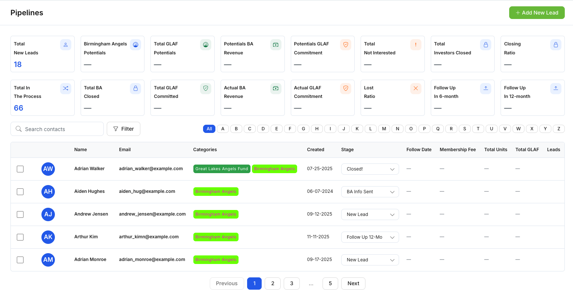Click the red X icon on Lost Ratio card
The width and height of the screenshot is (573, 296).
click(415, 88)
